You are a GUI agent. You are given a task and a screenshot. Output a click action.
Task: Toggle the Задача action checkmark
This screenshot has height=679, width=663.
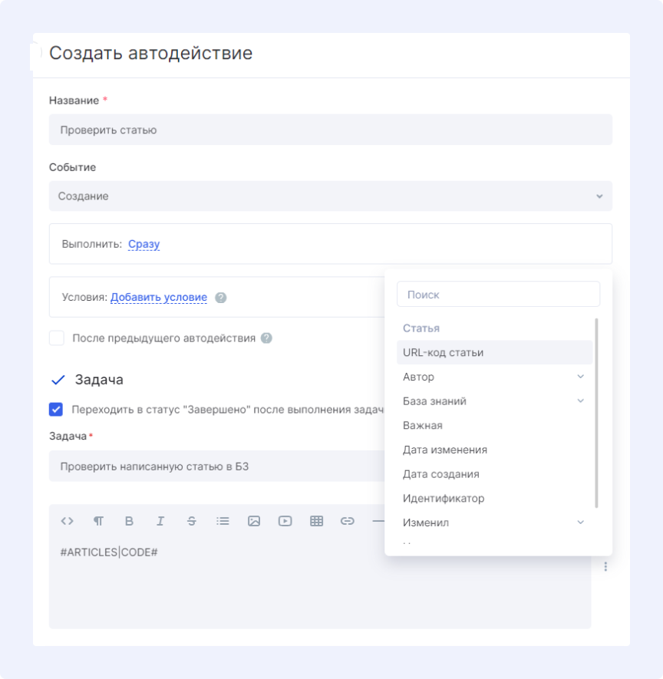58,380
